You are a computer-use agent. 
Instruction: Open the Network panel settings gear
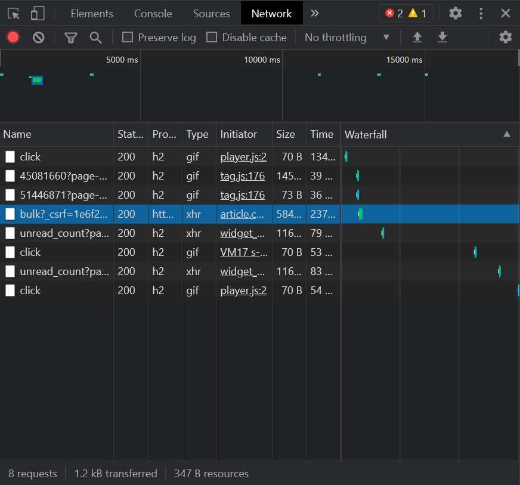506,38
